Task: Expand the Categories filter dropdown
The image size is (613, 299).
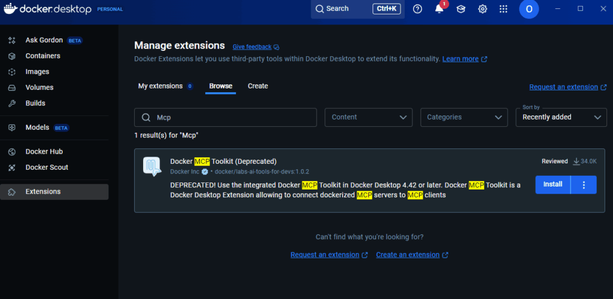Action: click(x=465, y=117)
